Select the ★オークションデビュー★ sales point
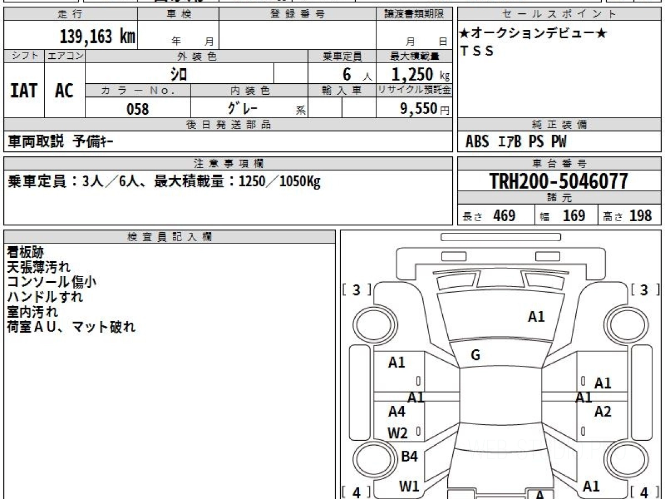This screenshot has width=665, height=499. pos(533,33)
